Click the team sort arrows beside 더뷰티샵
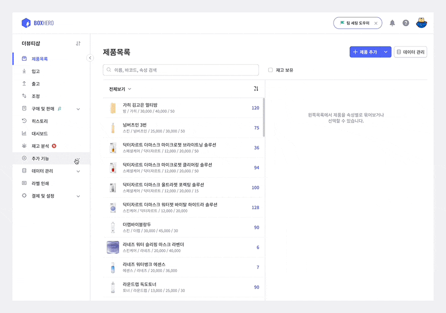446x313 pixels. [x=78, y=44]
